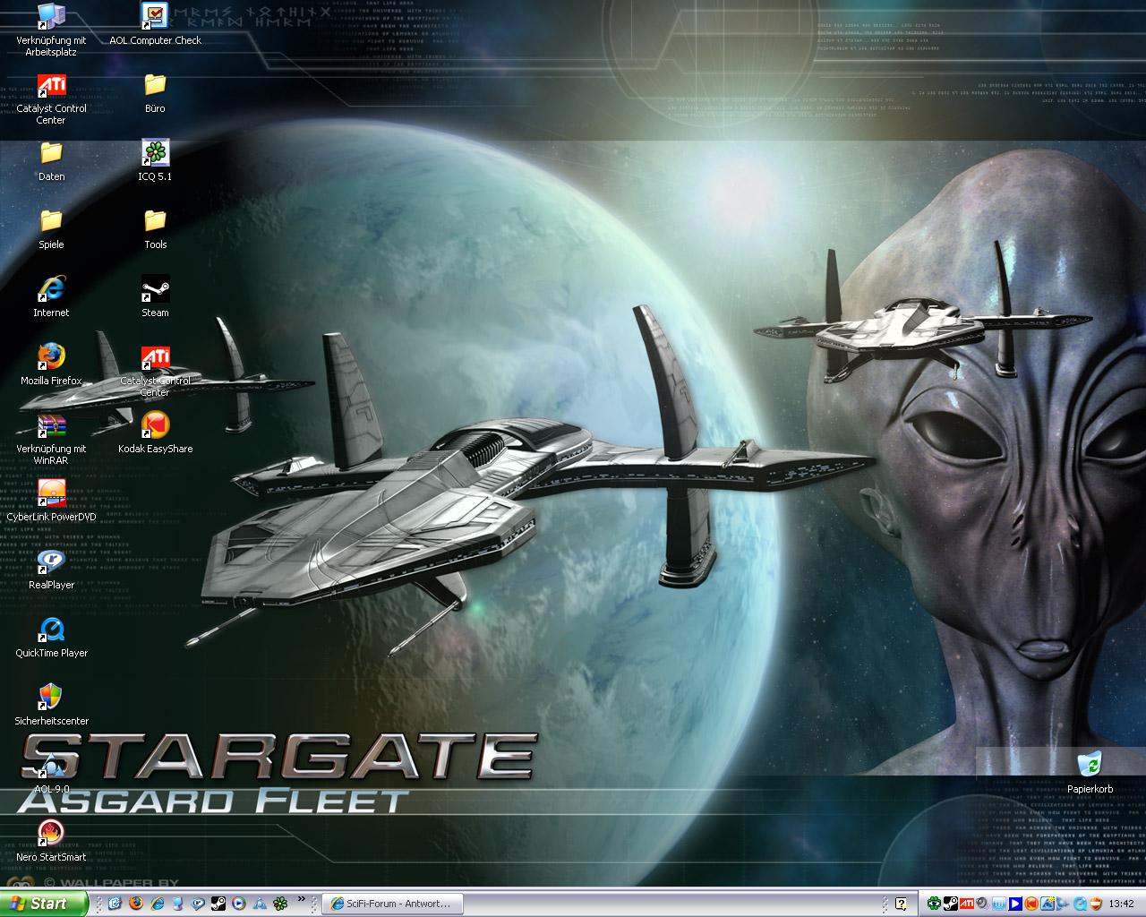
Task: Open the ICQ 5.1 desktop icon
Action: (x=155, y=154)
